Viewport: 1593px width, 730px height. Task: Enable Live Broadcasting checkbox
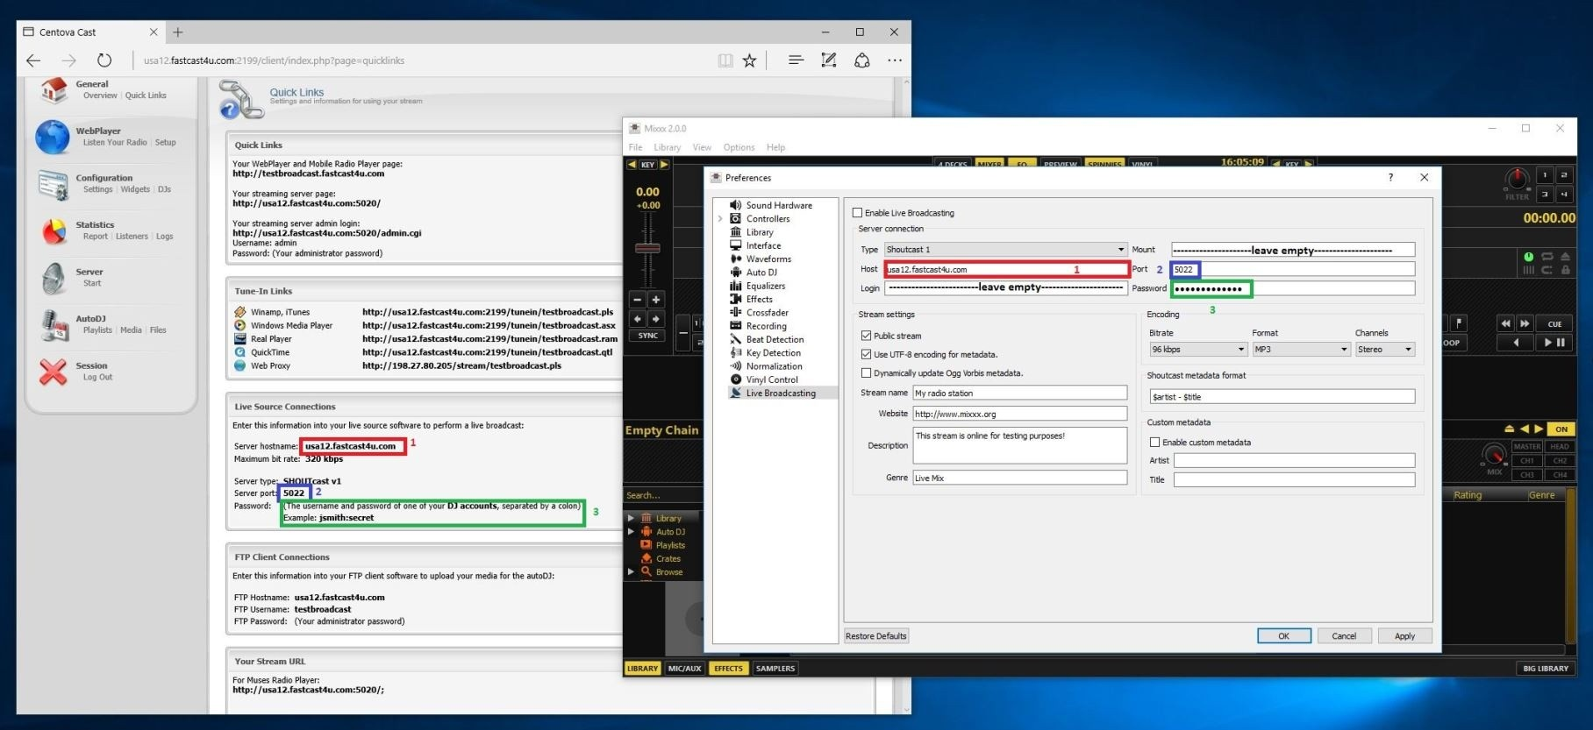[857, 213]
